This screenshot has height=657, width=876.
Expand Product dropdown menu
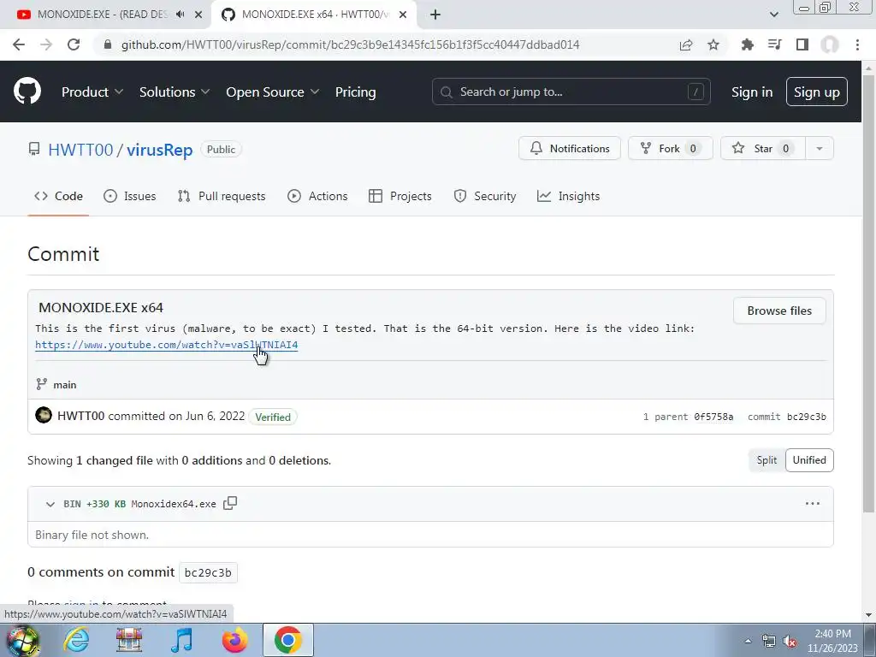[92, 92]
